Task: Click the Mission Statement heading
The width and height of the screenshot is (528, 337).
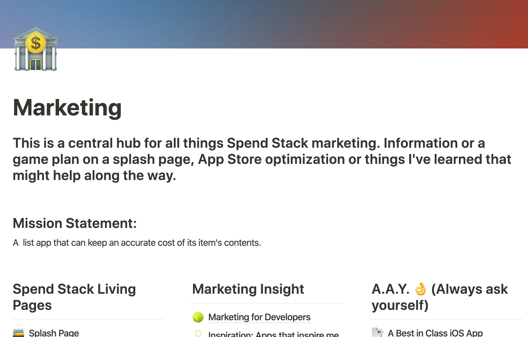Action: (75, 223)
